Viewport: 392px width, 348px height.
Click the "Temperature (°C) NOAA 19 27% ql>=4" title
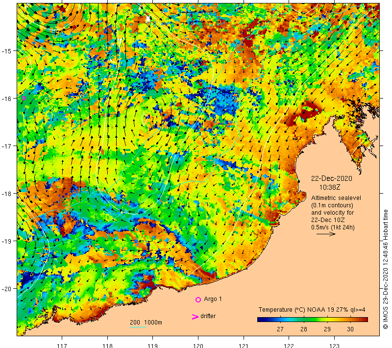click(312, 310)
